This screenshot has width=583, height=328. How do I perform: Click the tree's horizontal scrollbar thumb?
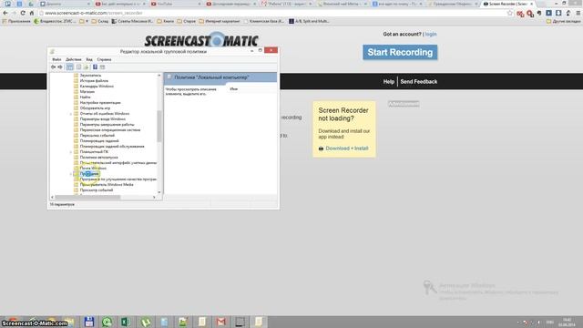tap(87, 197)
